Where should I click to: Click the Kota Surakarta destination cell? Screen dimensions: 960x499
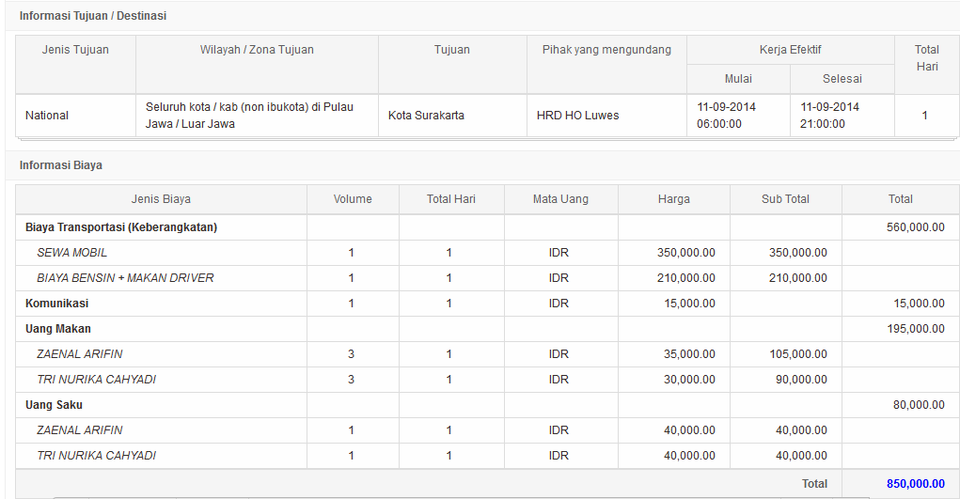426,116
